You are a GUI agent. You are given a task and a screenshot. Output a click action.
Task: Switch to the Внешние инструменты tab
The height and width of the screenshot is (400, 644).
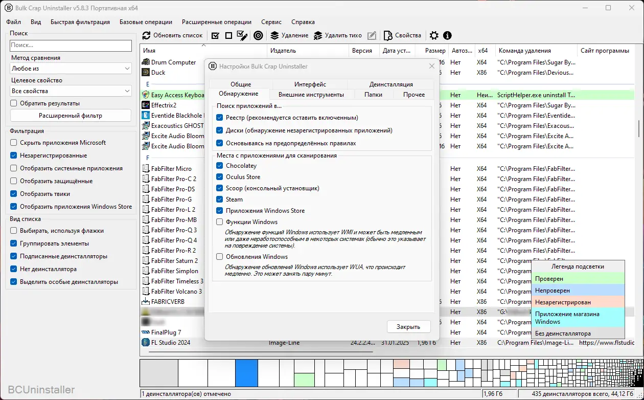tap(311, 95)
